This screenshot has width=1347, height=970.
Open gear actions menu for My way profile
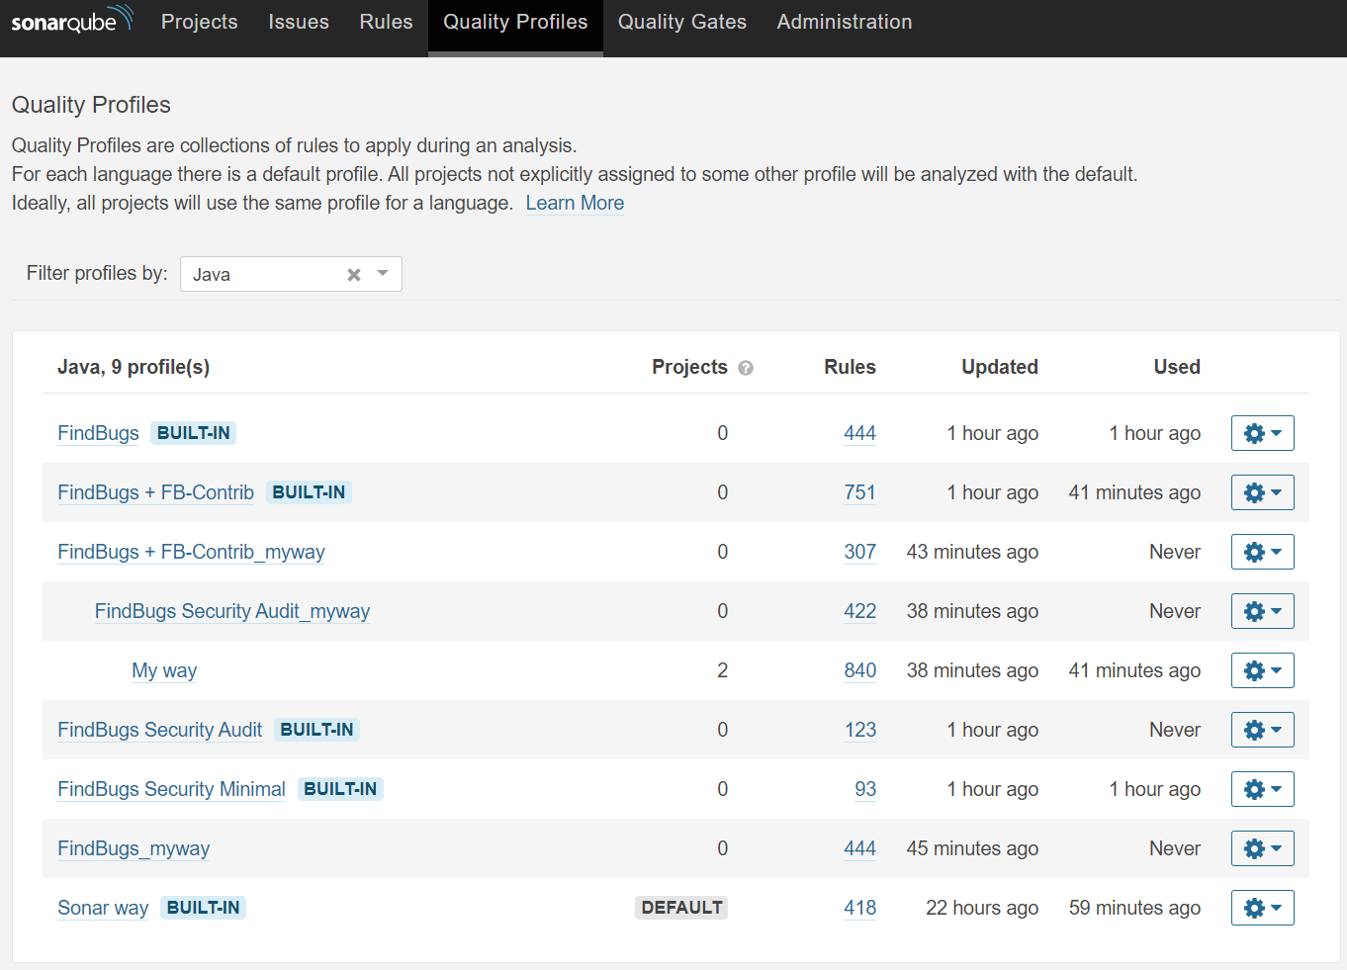(x=1262, y=670)
